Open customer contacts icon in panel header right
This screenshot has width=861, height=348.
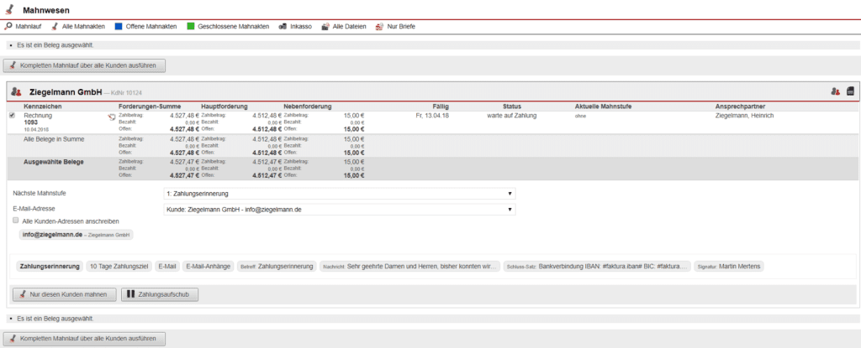(x=835, y=91)
